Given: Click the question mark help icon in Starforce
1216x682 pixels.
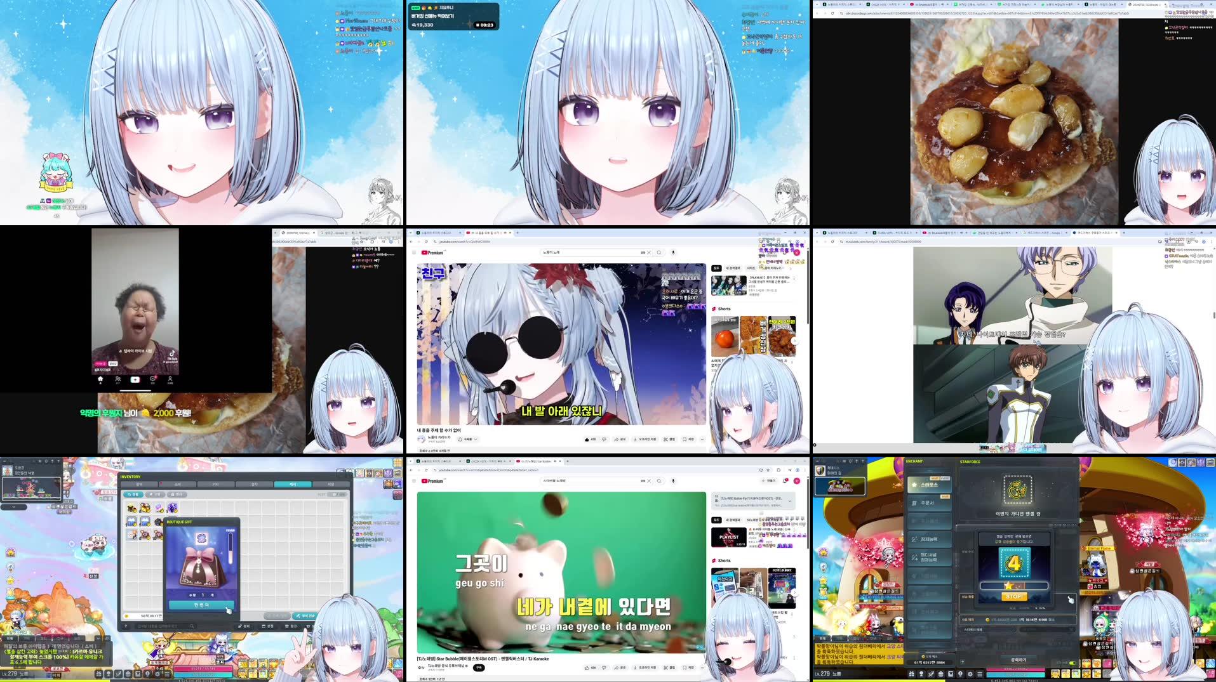Looking at the screenshot, I should click(961, 661).
